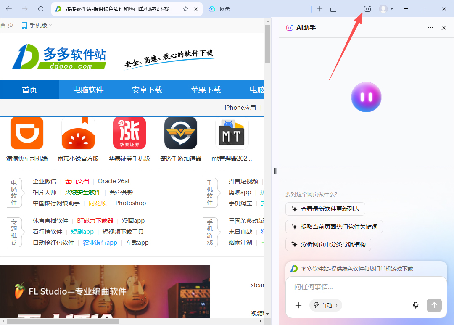This screenshot has height=325, width=454.
Task: Focus the 问任何事情 input field
Action: click(x=366, y=287)
